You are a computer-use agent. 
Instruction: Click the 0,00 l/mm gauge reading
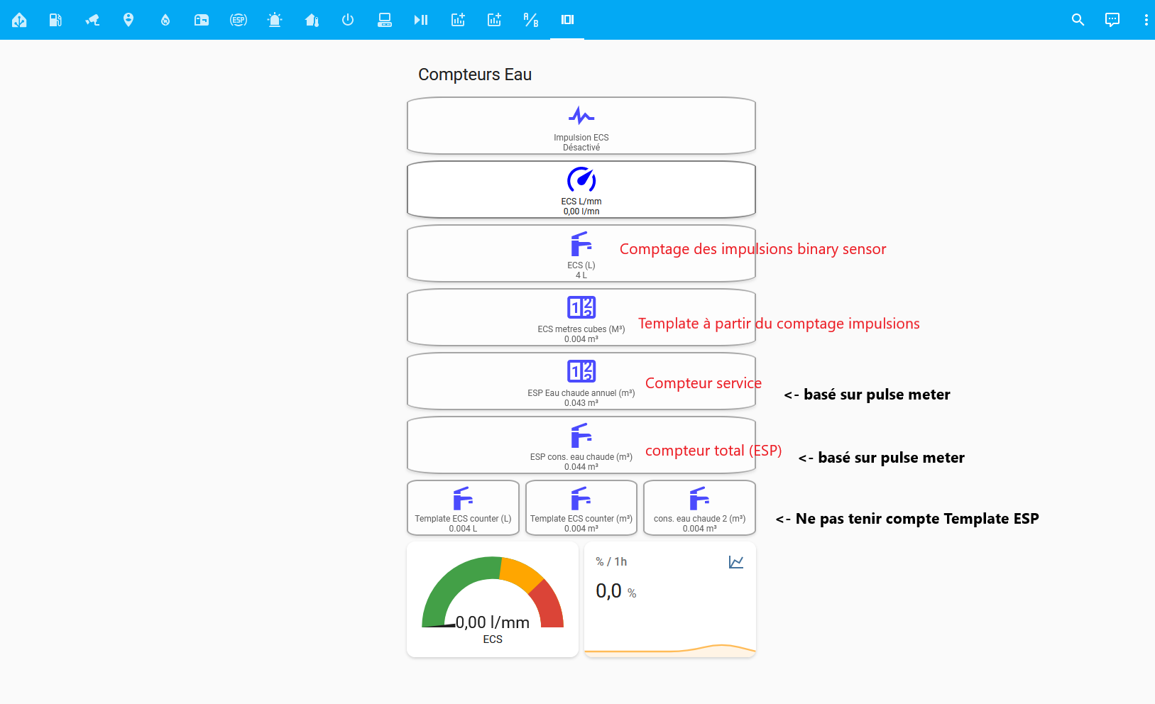(x=493, y=622)
